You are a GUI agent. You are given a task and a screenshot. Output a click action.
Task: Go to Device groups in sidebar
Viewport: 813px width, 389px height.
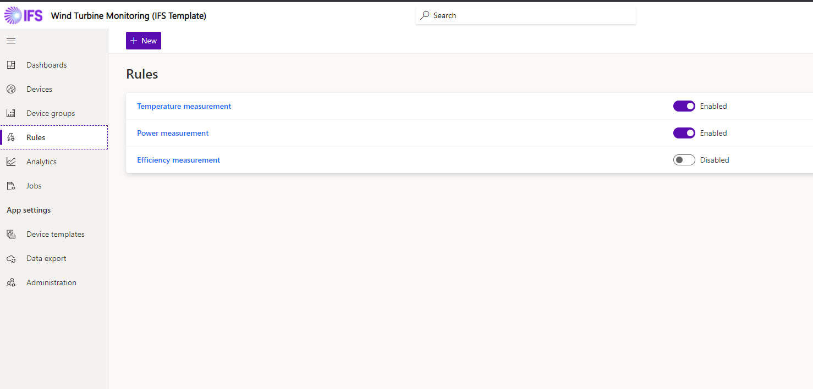click(x=51, y=113)
